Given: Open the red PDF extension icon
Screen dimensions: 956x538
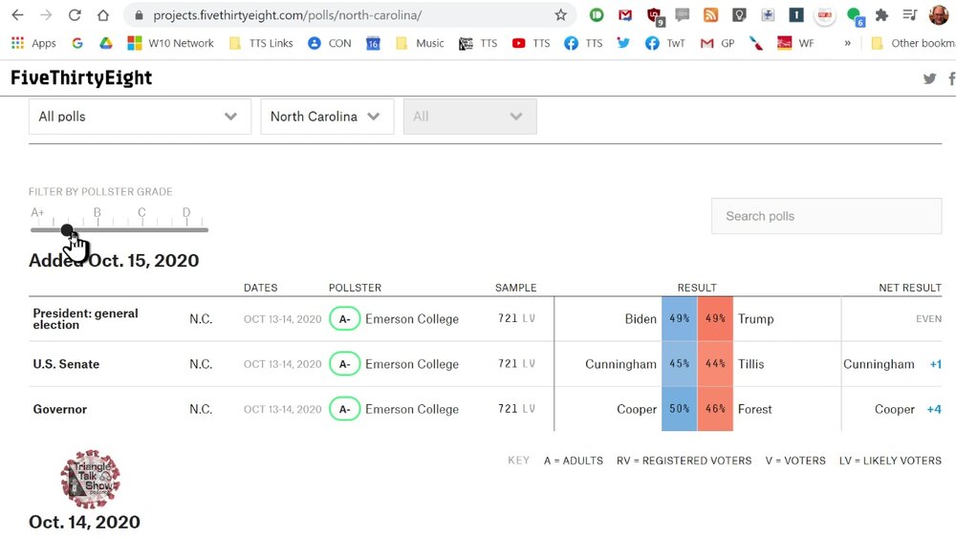Looking at the screenshot, I should 825,15.
